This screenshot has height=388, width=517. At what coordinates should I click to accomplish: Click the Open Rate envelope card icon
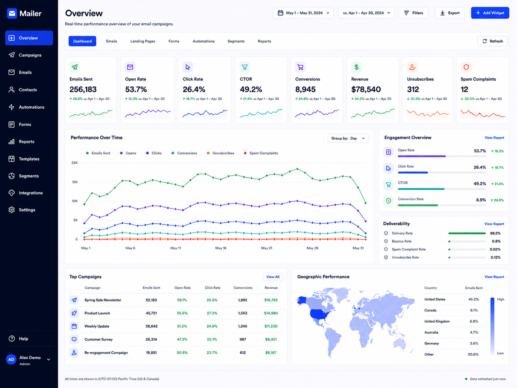tap(130, 67)
